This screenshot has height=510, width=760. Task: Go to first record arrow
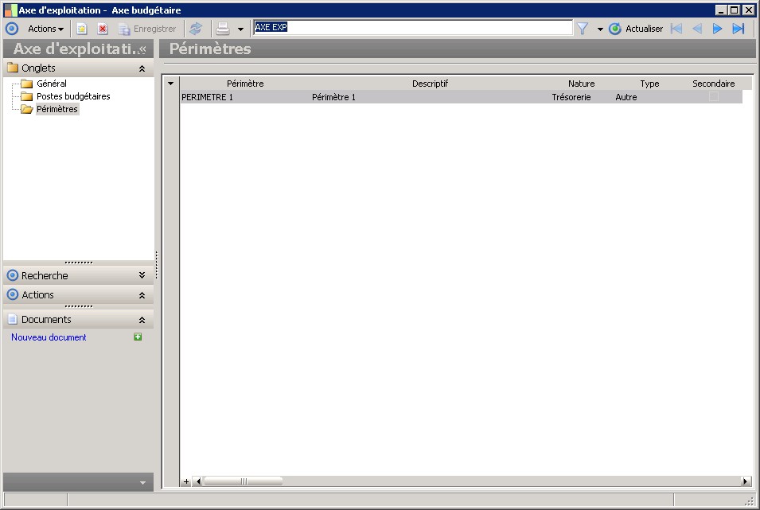pos(676,29)
